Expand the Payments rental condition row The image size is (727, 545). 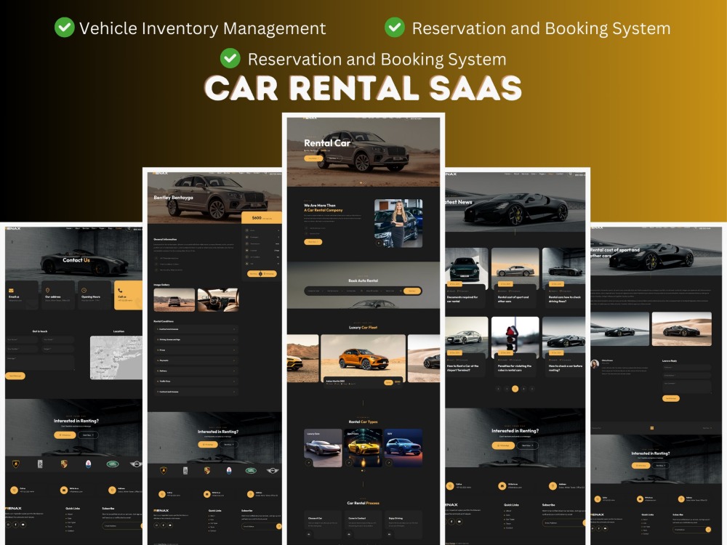point(196,360)
